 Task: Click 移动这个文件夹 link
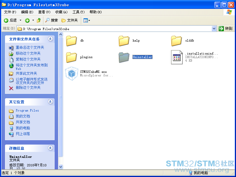point(28,53)
